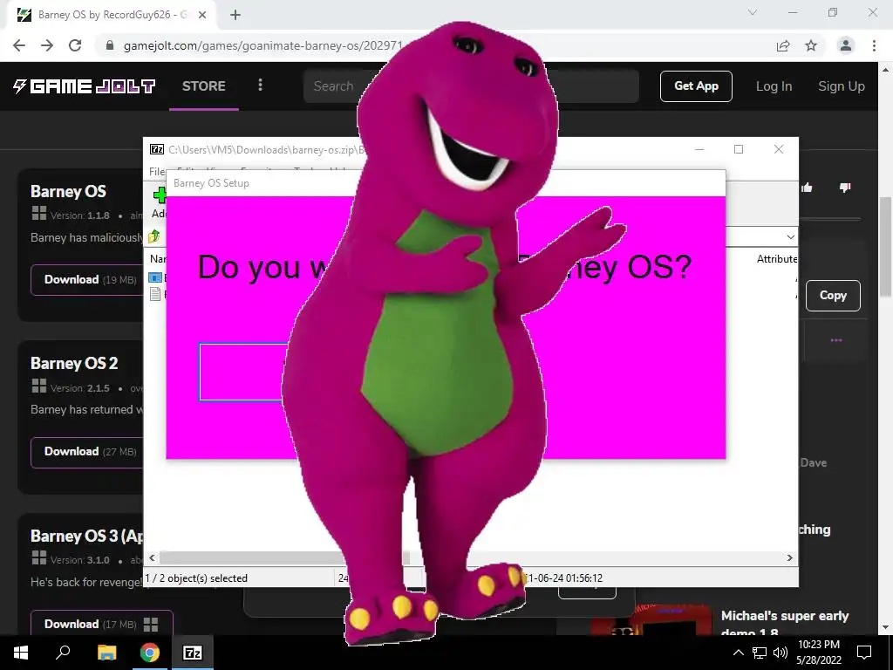Click Michael's super early demo link
Image resolution: width=893 pixels, height=670 pixels.
click(x=785, y=623)
